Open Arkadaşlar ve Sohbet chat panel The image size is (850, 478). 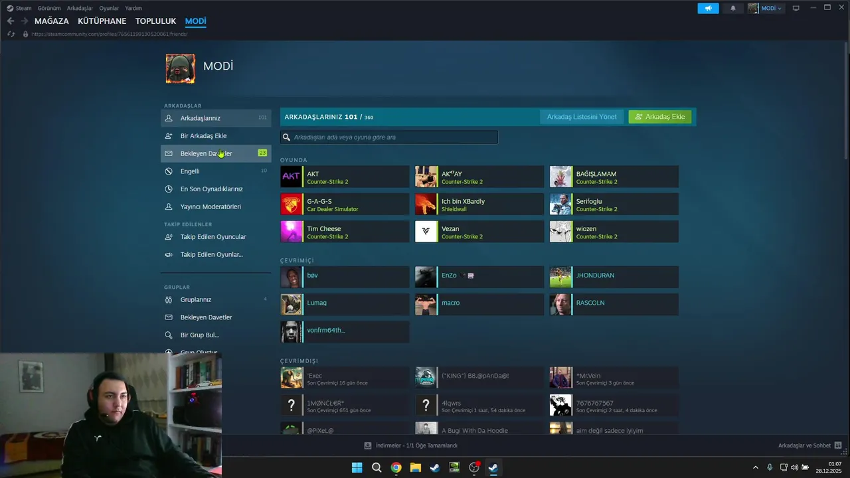tap(809, 445)
